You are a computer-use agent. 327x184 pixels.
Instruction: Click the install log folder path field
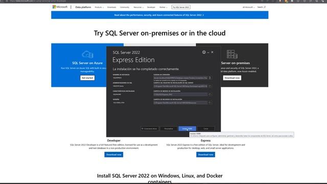click(180, 86)
